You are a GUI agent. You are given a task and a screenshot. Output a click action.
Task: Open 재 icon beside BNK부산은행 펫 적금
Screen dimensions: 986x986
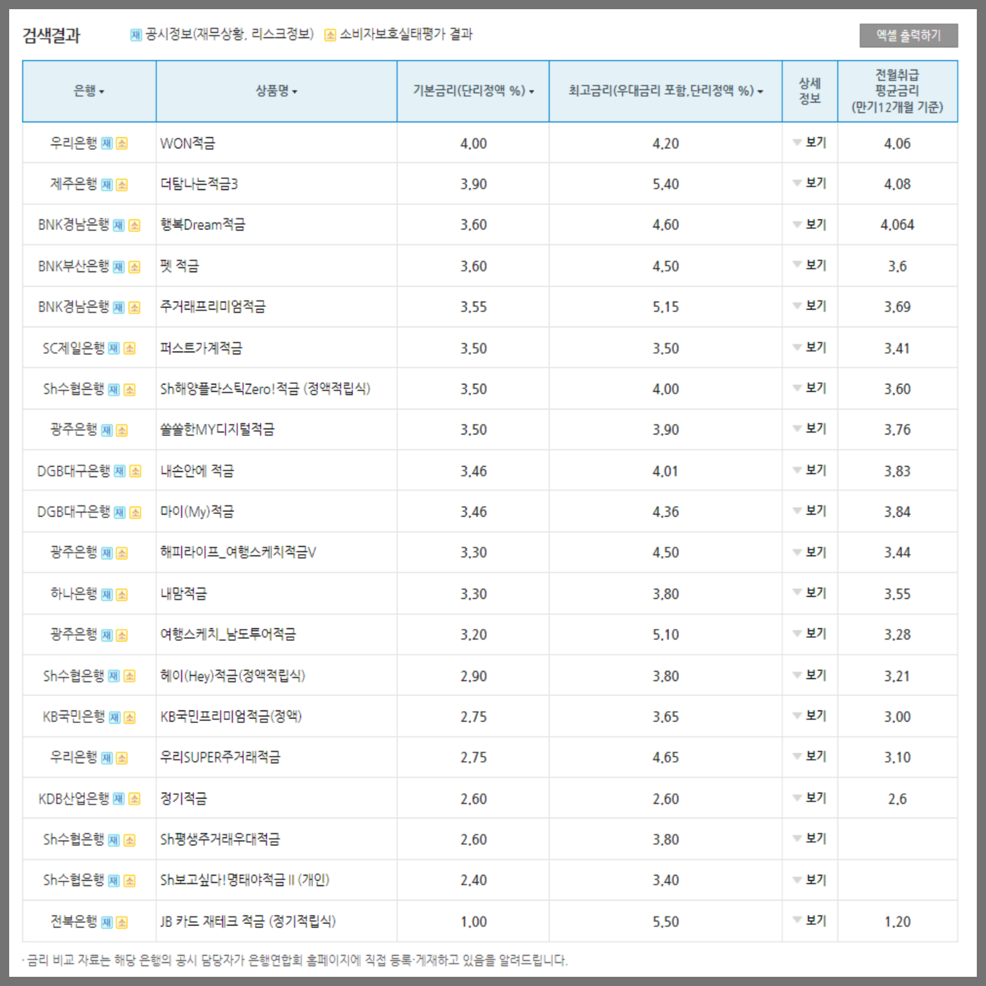point(118,266)
